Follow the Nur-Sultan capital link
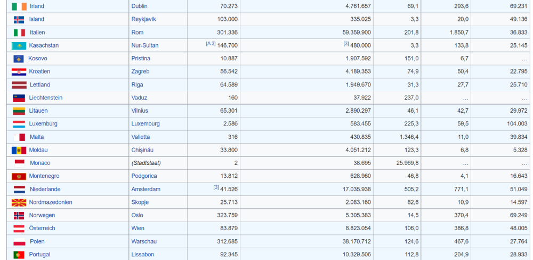This screenshot has height=260, width=533. coord(145,45)
